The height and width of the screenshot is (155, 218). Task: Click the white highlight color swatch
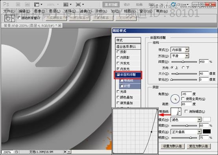pyautogui.click(x=207, y=120)
